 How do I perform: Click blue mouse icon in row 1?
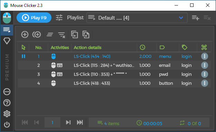click(53, 56)
